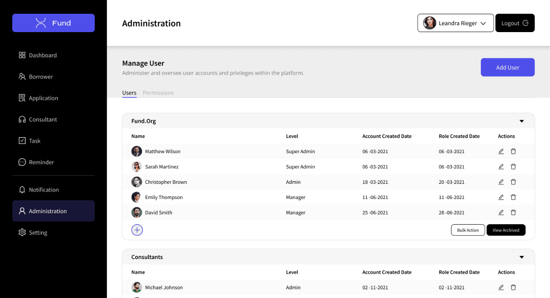Click the Fund.Org group title

143,121
